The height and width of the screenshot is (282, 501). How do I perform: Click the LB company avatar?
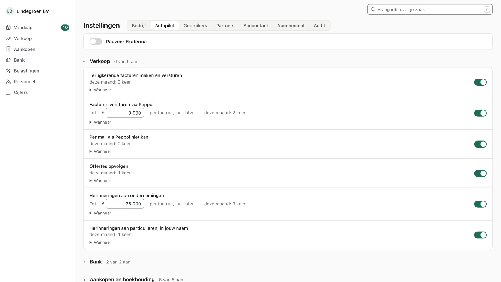(10, 11)
